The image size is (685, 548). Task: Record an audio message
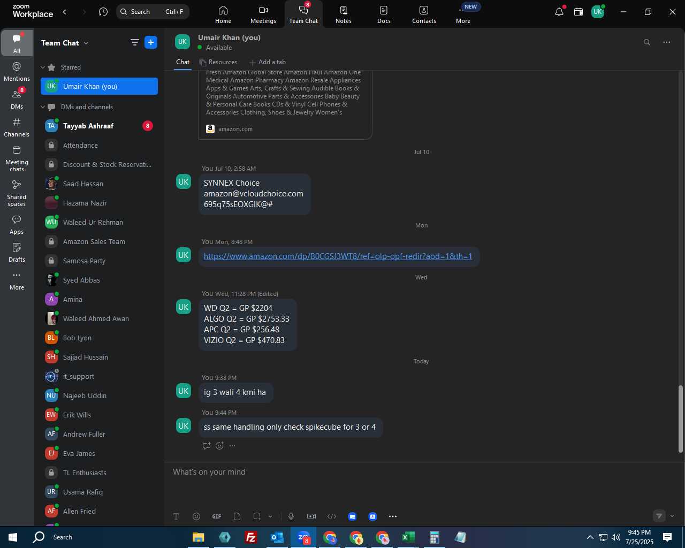tap(291, 516)
